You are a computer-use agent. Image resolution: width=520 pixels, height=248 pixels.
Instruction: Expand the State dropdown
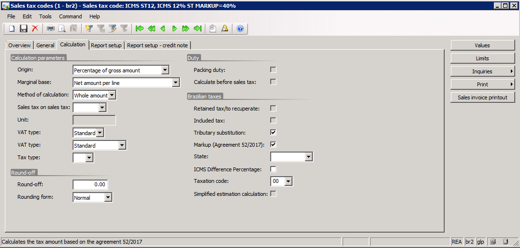308,157
